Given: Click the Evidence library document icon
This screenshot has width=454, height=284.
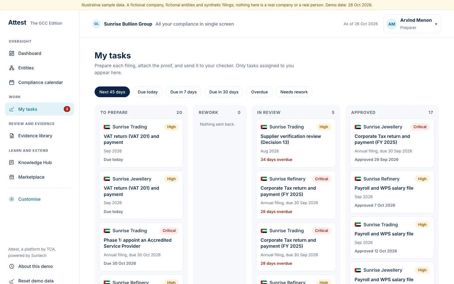Looking at the screenshot, I should (x=12, y=136).
